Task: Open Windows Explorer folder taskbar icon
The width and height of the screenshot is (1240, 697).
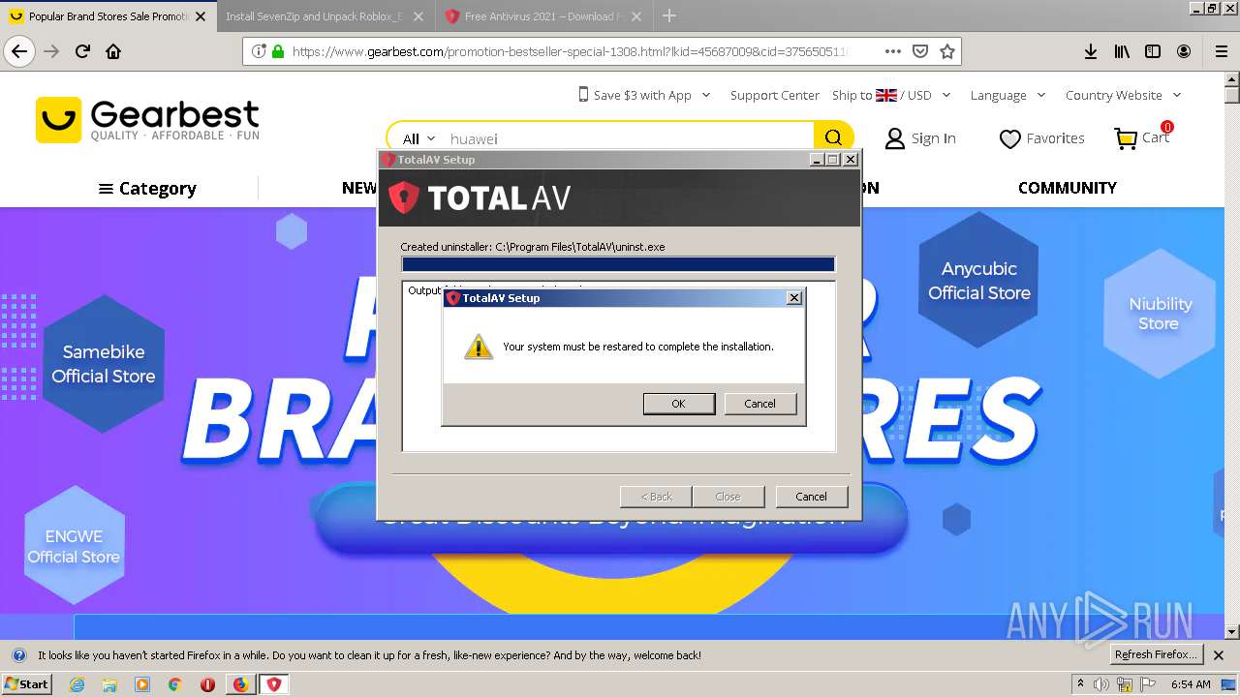Action: tap(109, 684)
